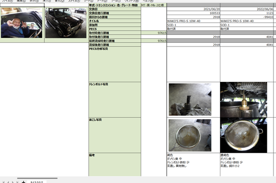This screenshot has height=183, width=276.
Task: Click the horizontal scrollbar thumb above the sheet tabs
Action: coord(38,178)
